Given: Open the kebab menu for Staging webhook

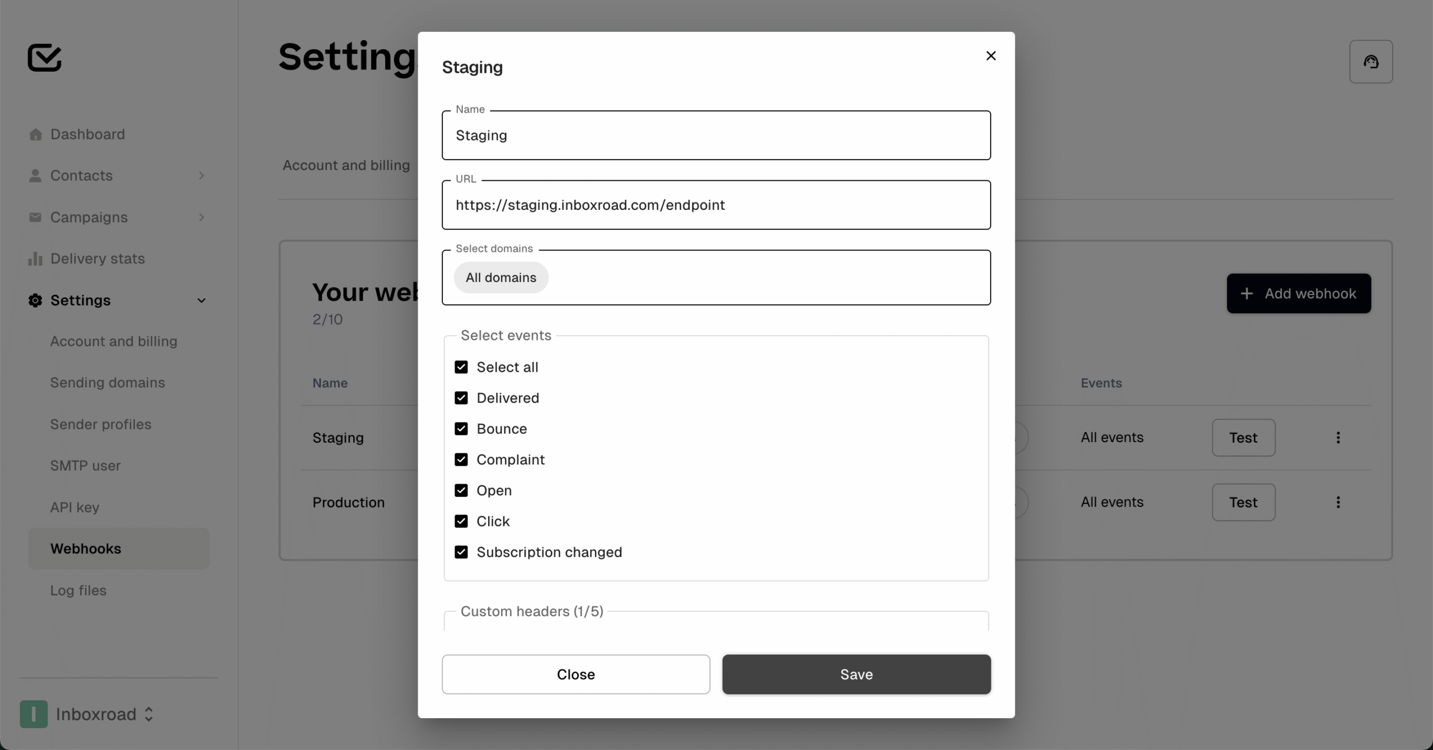Looking at the screenshot, I should pyautogui.click(x=1338, y=437).
